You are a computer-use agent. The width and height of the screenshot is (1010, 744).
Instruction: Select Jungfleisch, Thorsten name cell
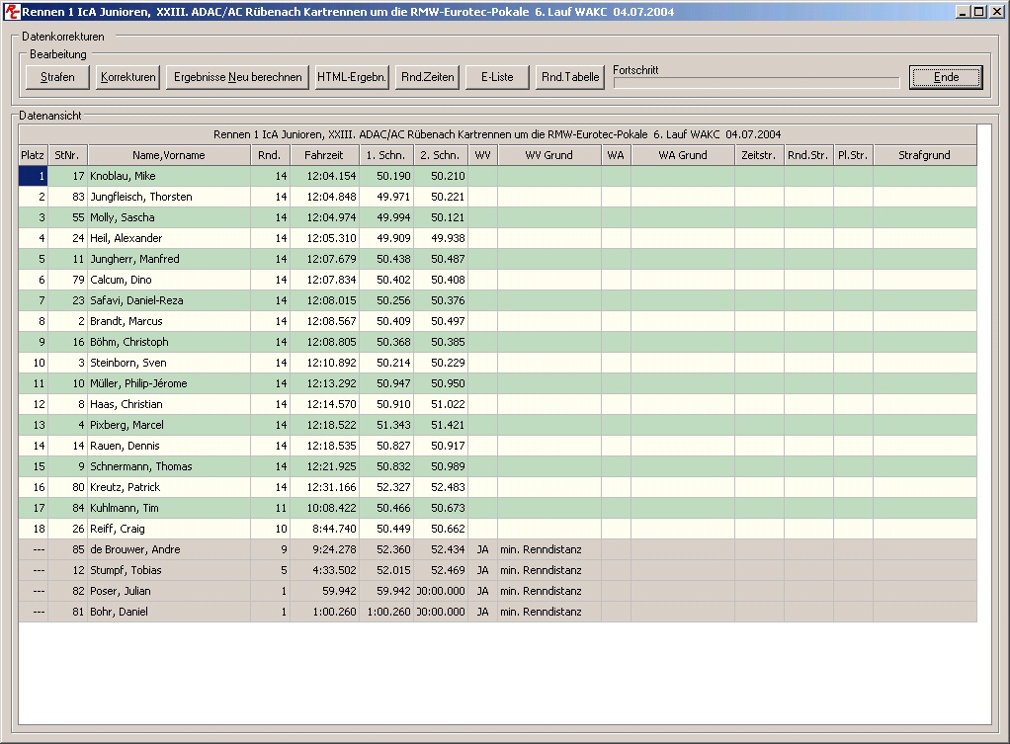[168, 197]
